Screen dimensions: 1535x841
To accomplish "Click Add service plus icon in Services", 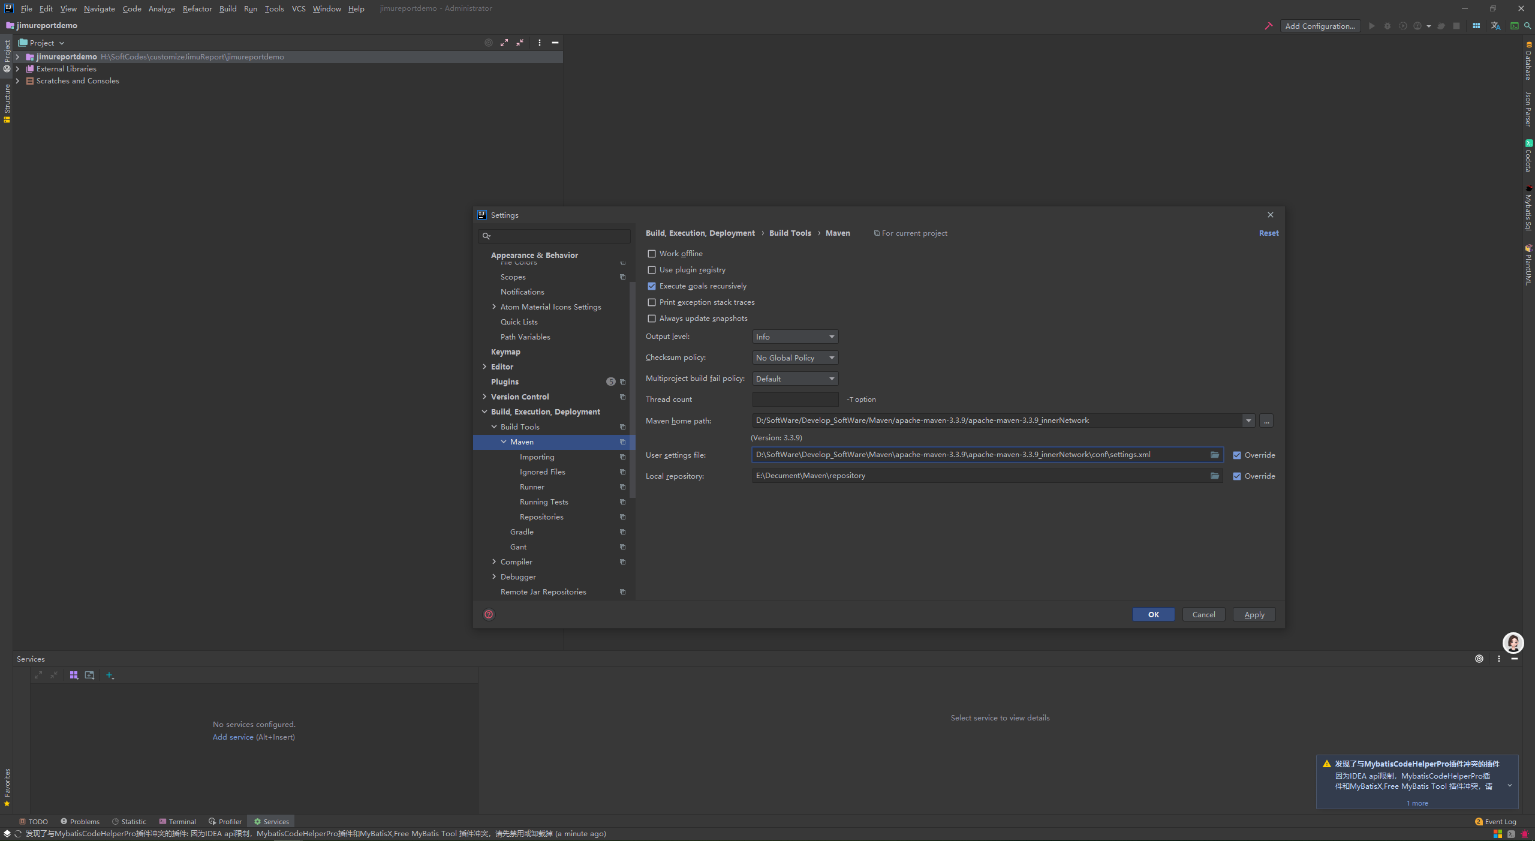I will 110,675.
